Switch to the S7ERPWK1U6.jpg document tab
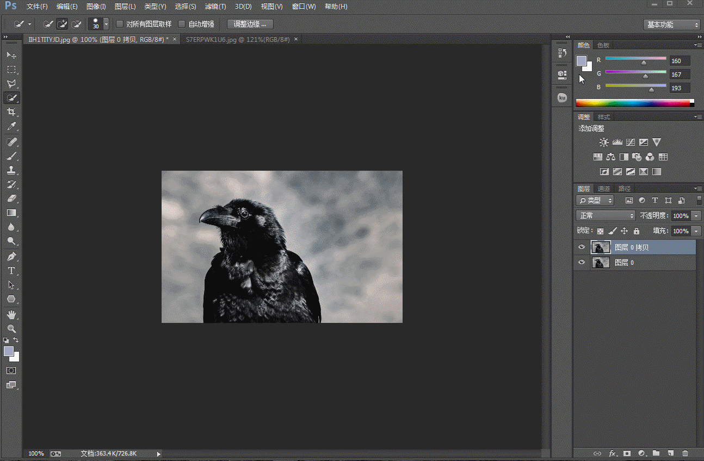The width and height of the screenshot is (704, 461). [x=237, y=40]
